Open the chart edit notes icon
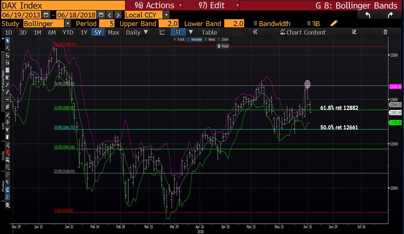The width and height of the screenshot is (404, 234). 354,32
